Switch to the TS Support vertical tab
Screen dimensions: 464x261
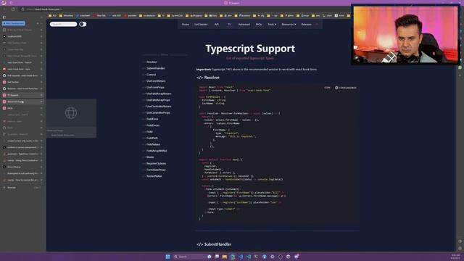22,95
